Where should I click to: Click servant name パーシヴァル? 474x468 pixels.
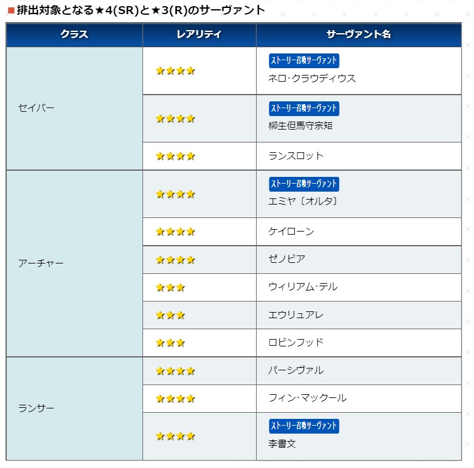296,370
